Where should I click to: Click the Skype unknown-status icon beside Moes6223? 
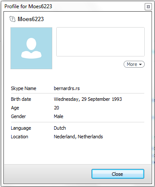(12, 19)
